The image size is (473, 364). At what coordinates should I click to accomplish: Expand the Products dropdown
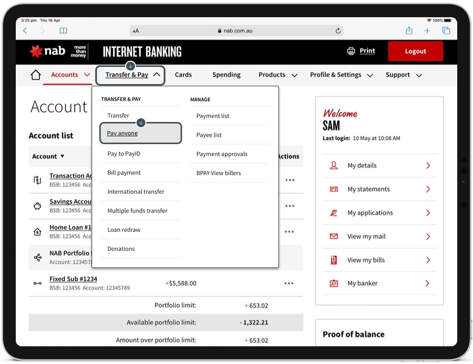tap(295, 75)
